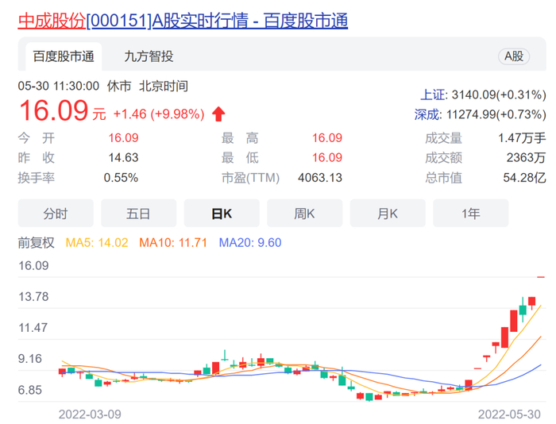Select the 分时 chart view
The image size is (556, 424).
[x=56, y=213]
